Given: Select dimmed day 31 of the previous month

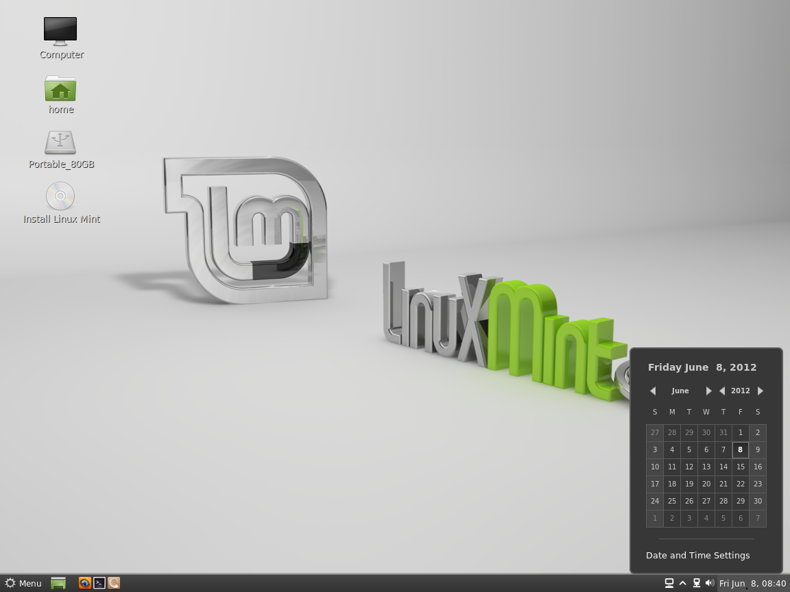Looking at the screenshot, I should click(x=723, y=432).
